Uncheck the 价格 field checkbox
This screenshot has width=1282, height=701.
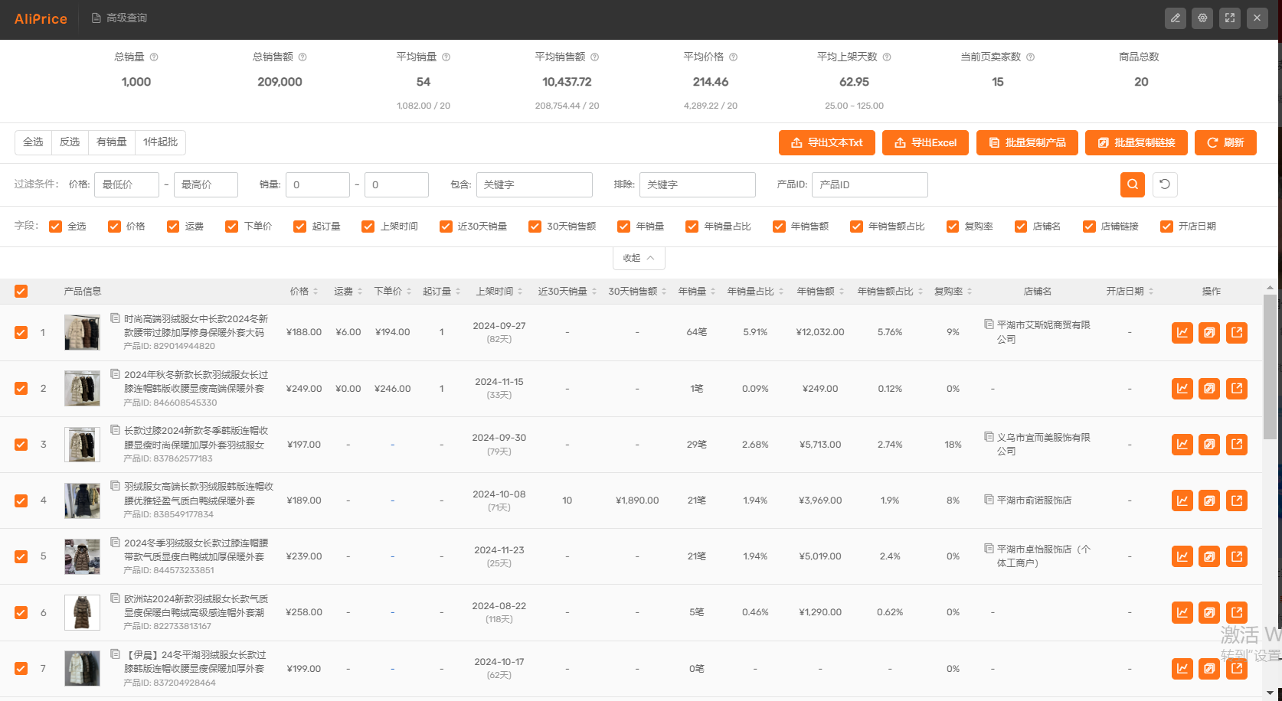[114, 227]
